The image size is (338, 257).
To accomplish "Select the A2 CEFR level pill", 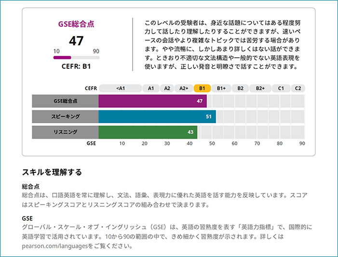I will pos(167,88).
